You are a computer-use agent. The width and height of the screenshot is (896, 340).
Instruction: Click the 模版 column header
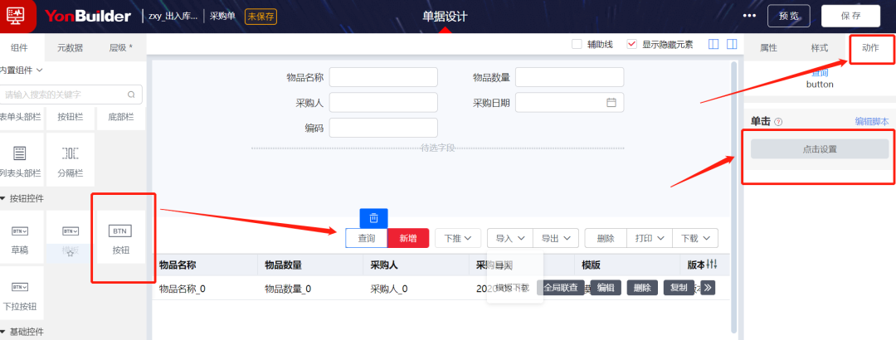pos(591,265)
